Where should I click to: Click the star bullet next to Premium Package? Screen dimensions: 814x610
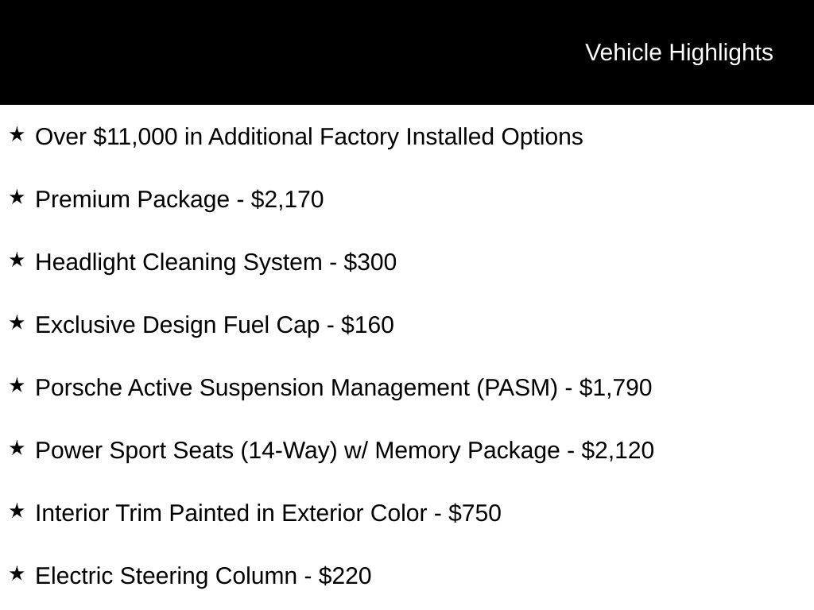[x=17, y=198]
